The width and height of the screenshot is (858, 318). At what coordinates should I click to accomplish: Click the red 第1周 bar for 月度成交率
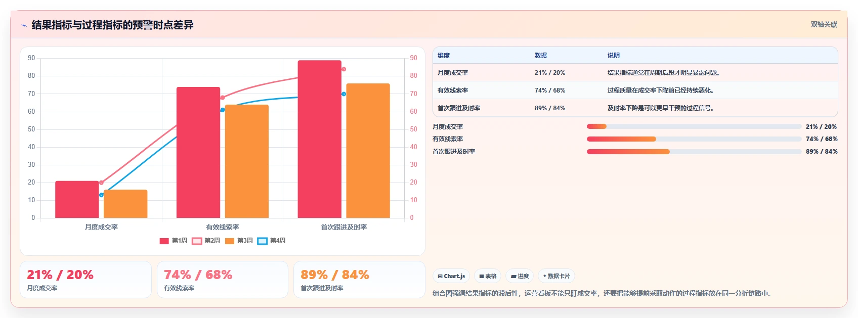pyautogui.click(x=77, y=200)
